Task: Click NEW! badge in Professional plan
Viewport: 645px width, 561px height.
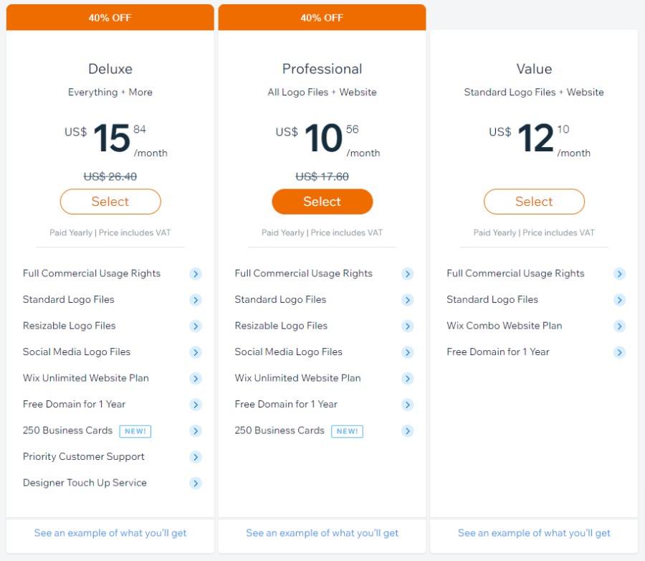Action: 347,431
